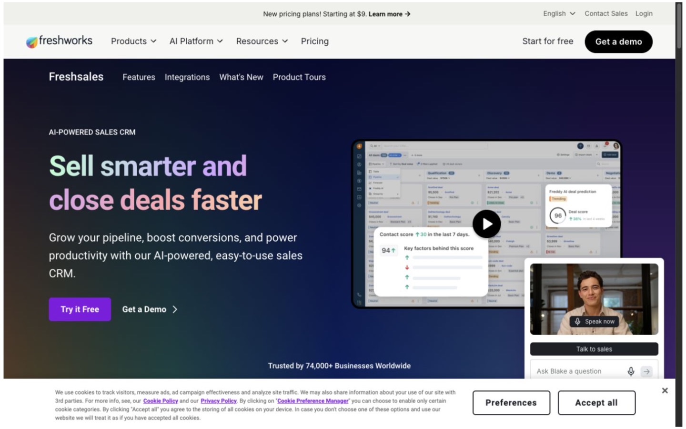686x429 pixels.
Task: Click Get a Demo link with chevron
Action: 150,309
